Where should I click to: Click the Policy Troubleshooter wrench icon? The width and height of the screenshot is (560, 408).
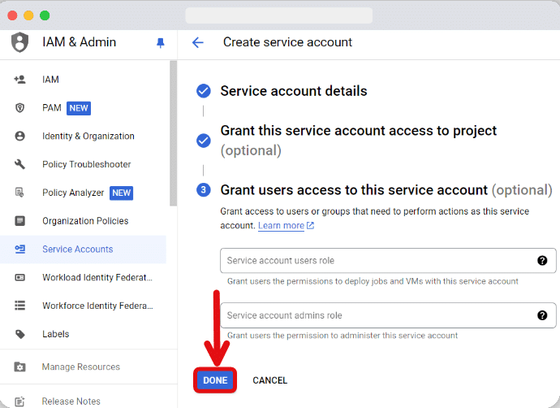[x=19, y=164]
